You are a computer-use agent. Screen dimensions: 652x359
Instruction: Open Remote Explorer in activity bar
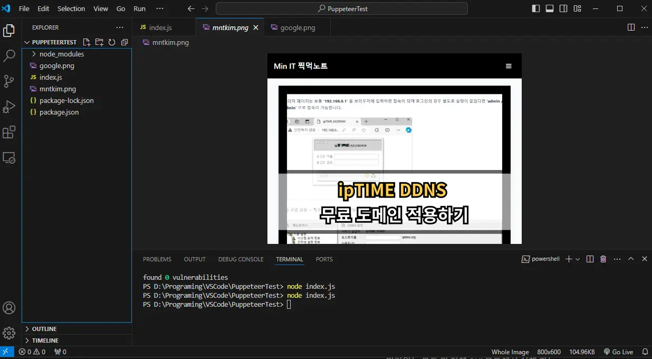point(9,157)
